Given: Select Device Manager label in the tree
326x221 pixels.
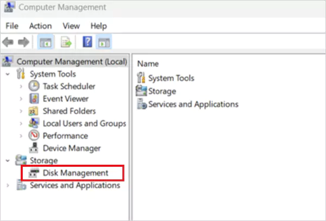Looking at the screenshot, I should 72,148.
